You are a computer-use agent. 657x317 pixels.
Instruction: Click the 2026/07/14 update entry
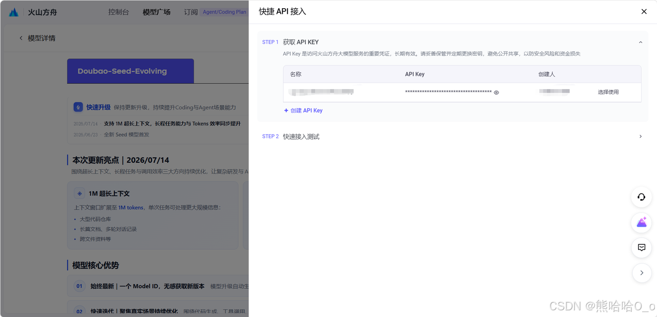click(157, 123)
